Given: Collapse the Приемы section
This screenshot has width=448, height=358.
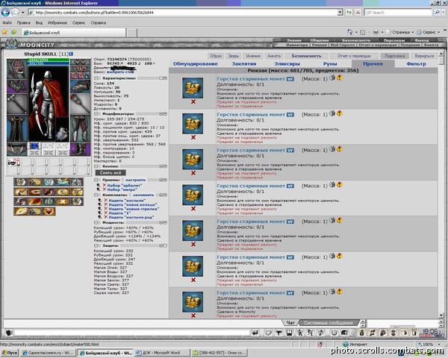Looking at the screenshot, I should point(96,180).
